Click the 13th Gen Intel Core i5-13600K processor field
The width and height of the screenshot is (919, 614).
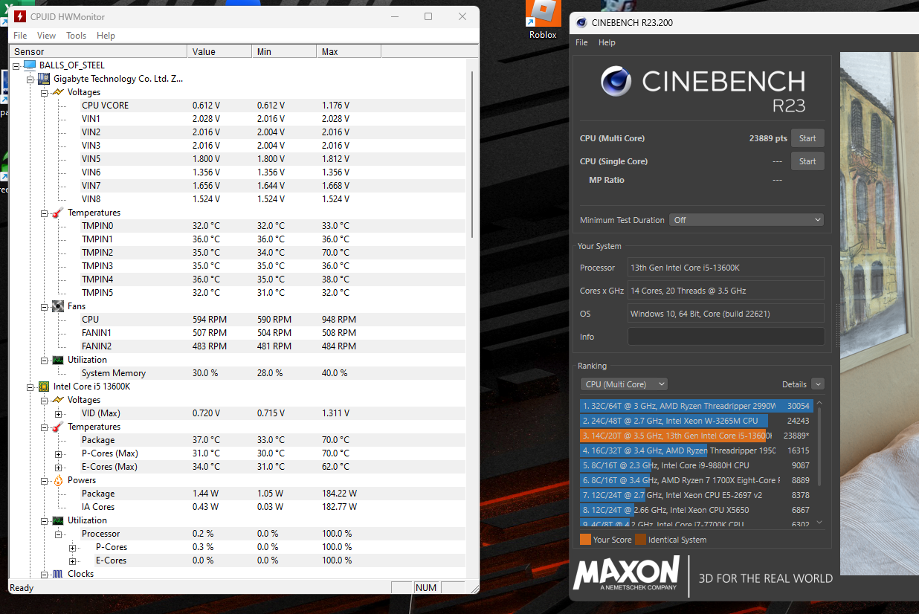726,268
